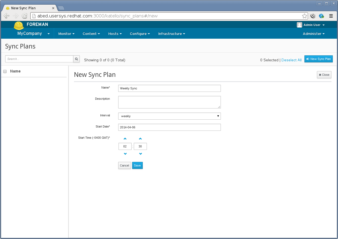Image resolution: width=338 pixels, height=239 pixels.
Task: Click the Search box
Action: coord(39,59)
